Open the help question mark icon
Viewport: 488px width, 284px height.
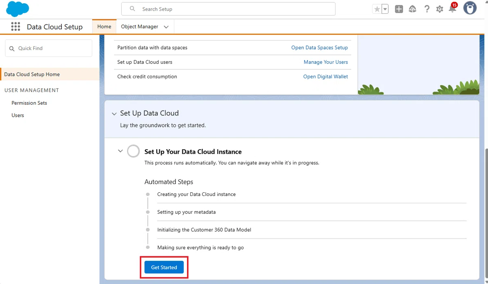pyautogui.click(x=427, y=9)
